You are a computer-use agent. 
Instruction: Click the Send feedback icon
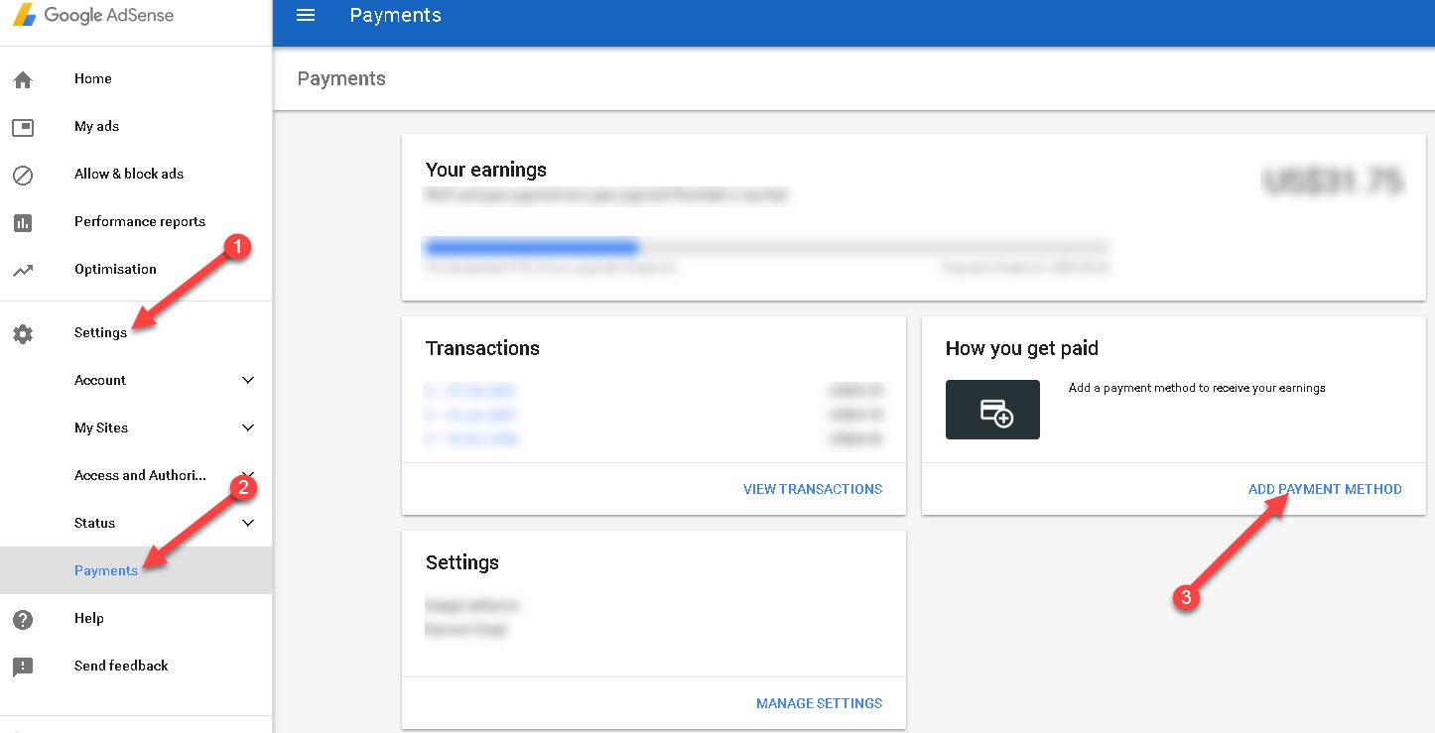[22, 666]
